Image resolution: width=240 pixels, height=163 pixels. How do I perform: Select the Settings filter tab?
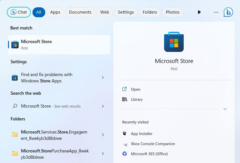[126, 12]
